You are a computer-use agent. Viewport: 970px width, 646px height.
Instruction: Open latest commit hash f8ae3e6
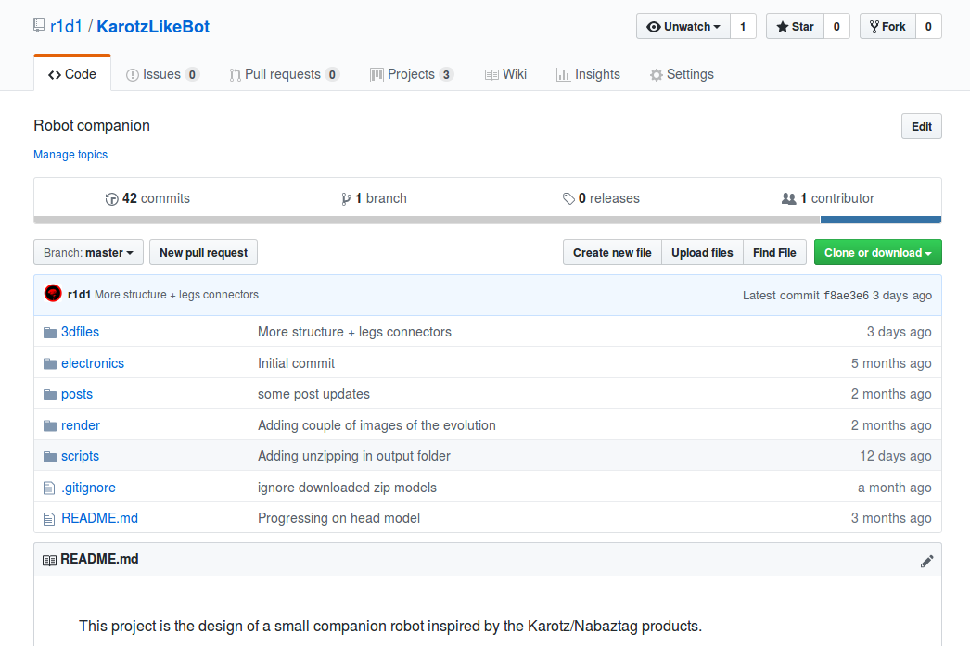[x=846, y=296]
